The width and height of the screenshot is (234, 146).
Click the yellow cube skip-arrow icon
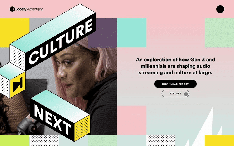click(18, 85)
